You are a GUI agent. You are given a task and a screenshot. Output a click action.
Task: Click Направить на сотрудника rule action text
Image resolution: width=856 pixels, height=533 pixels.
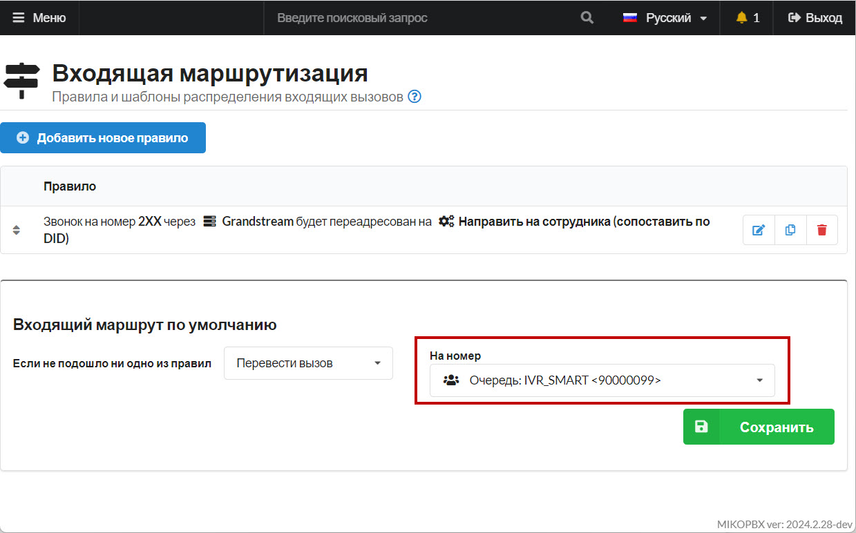pyautogui.click(x=584, y=222)
